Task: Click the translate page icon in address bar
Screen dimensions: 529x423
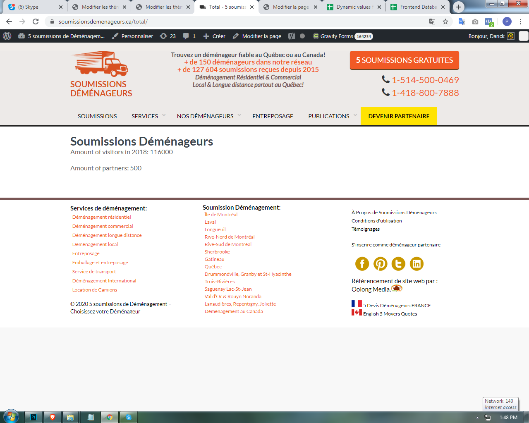Action: 432,22
